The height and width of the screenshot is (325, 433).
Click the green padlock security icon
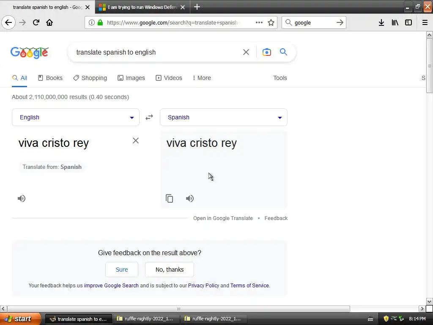100,22
